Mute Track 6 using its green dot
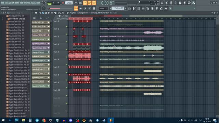 point(66,65)
